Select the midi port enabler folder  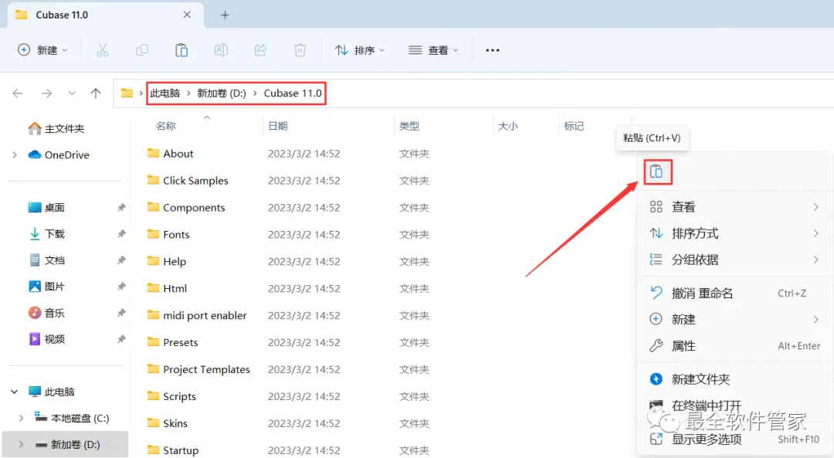[198, 315]
